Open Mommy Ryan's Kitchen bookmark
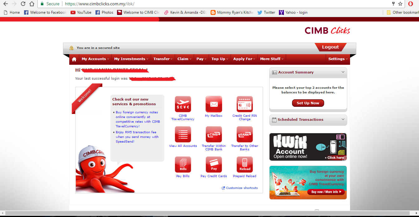Viewport: 419px width, 217px height. [232, 12]
